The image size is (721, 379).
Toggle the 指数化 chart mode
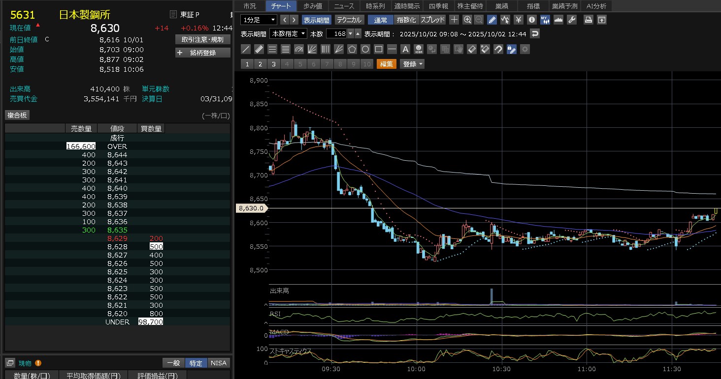click(x=406, y=20)
